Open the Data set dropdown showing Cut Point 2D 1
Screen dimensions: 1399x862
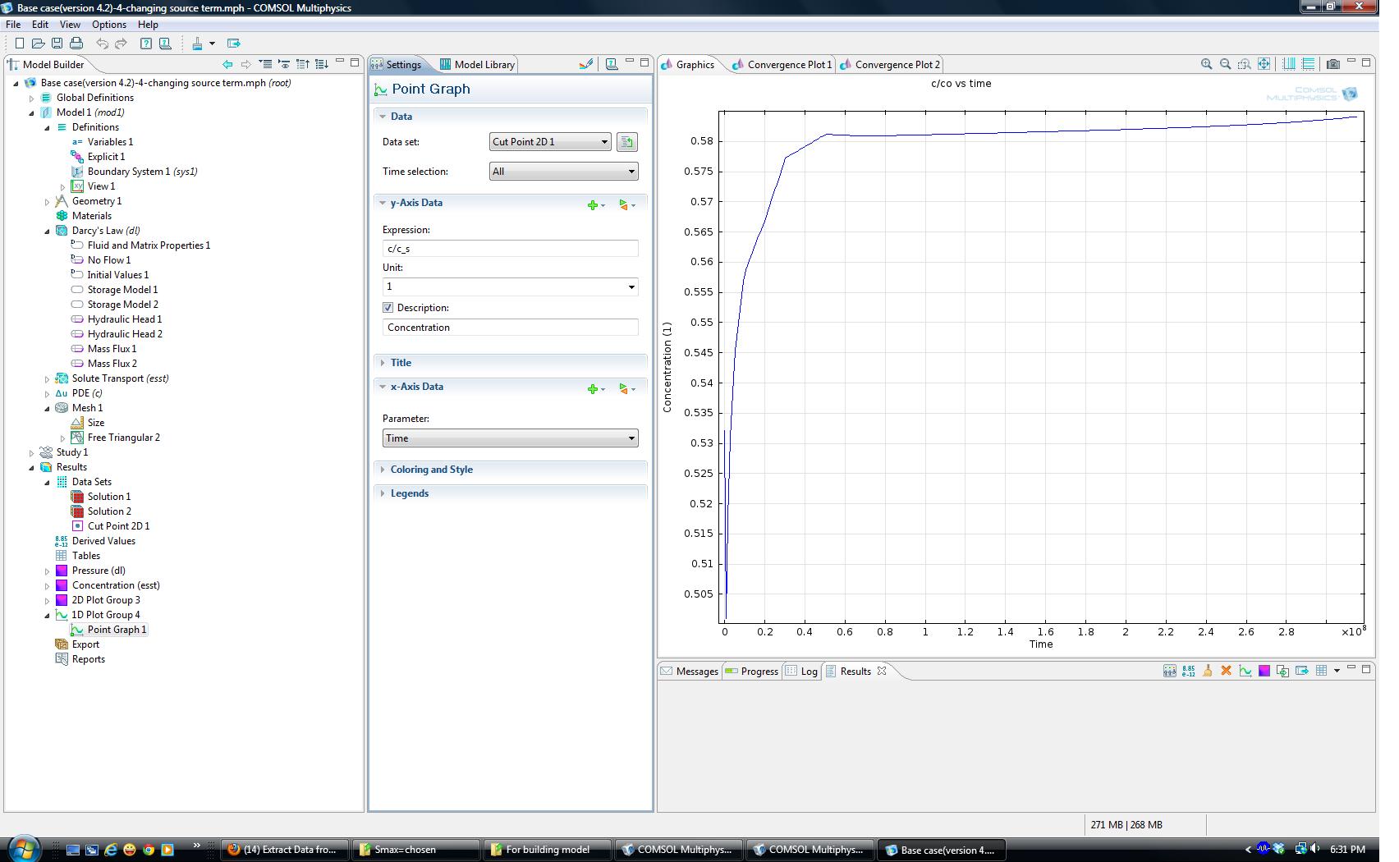(x=549, y=142)
